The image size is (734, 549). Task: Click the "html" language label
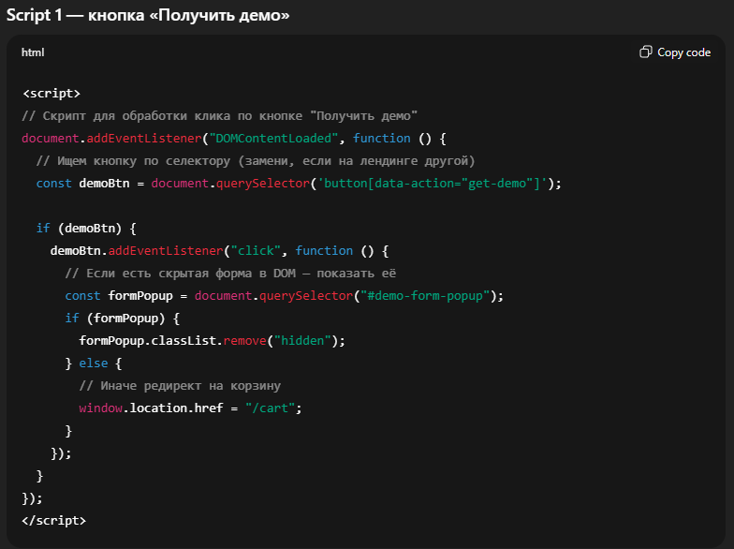pos(33,52)
